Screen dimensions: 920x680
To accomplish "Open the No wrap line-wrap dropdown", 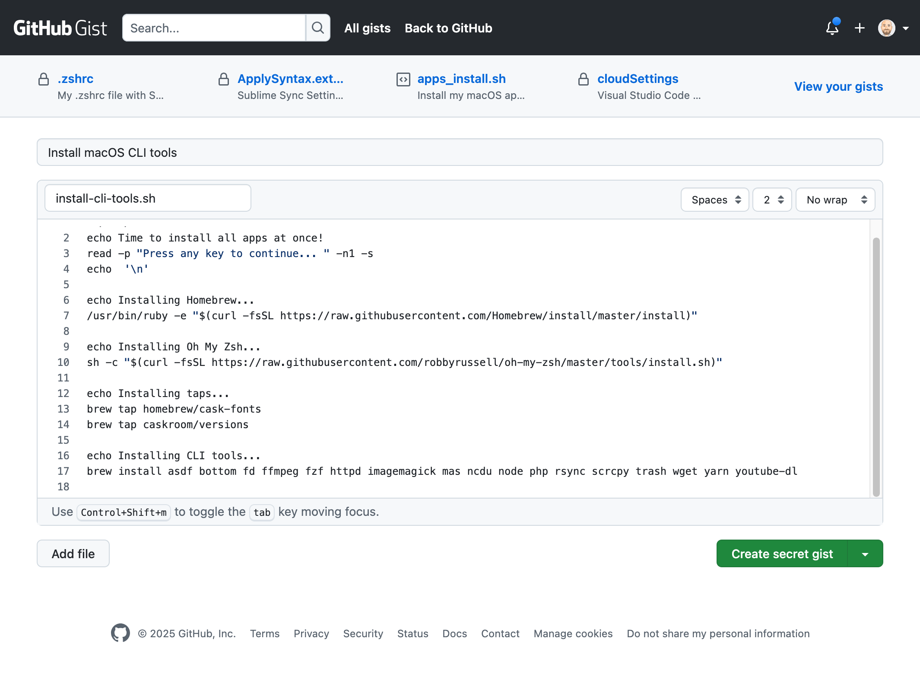I will tap(835, 200).
